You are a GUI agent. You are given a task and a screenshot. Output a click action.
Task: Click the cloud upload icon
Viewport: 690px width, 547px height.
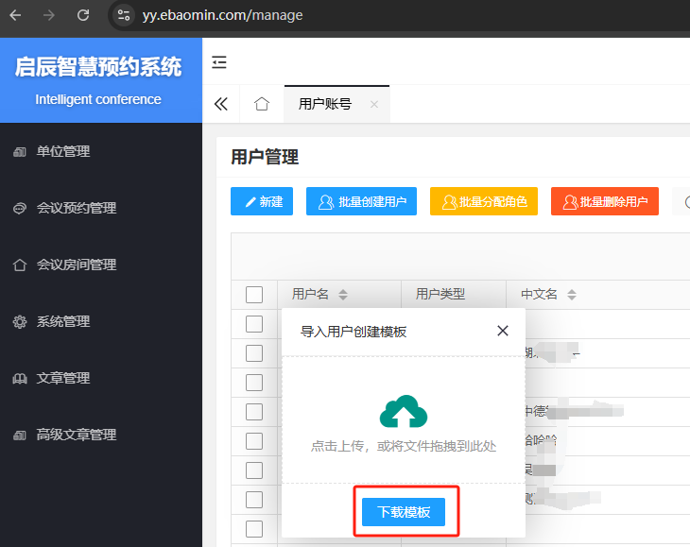404,412
